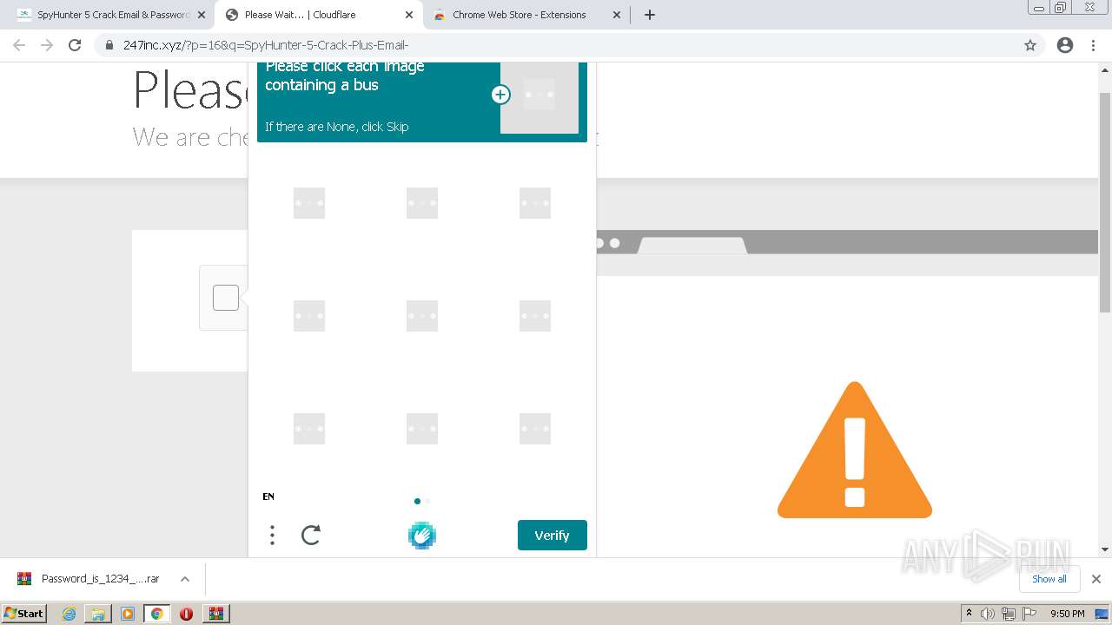1112x625 pixels.
Task: Click the orange warning triangle image
Action: [855, 450]
